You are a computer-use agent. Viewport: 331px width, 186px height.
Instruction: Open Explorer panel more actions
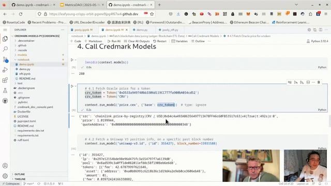pos(63,30)
